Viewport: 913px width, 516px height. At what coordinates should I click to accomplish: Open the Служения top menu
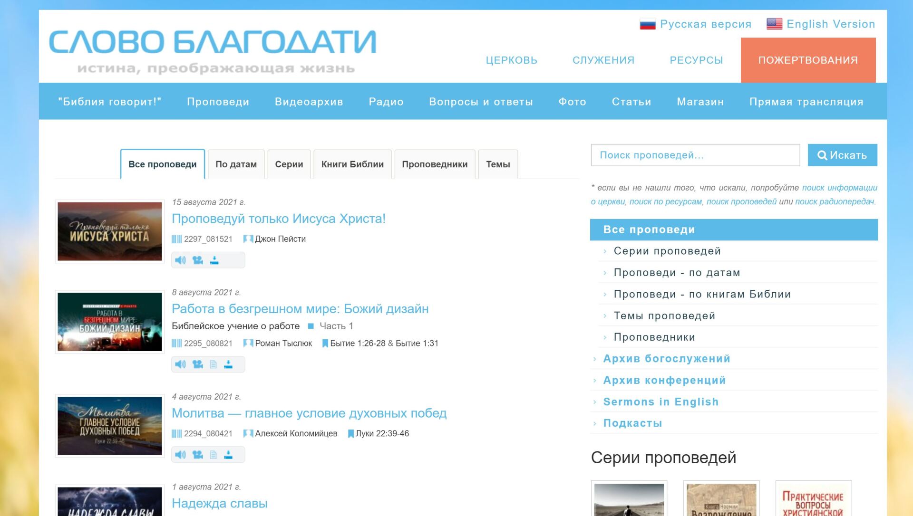pos(603,60)
